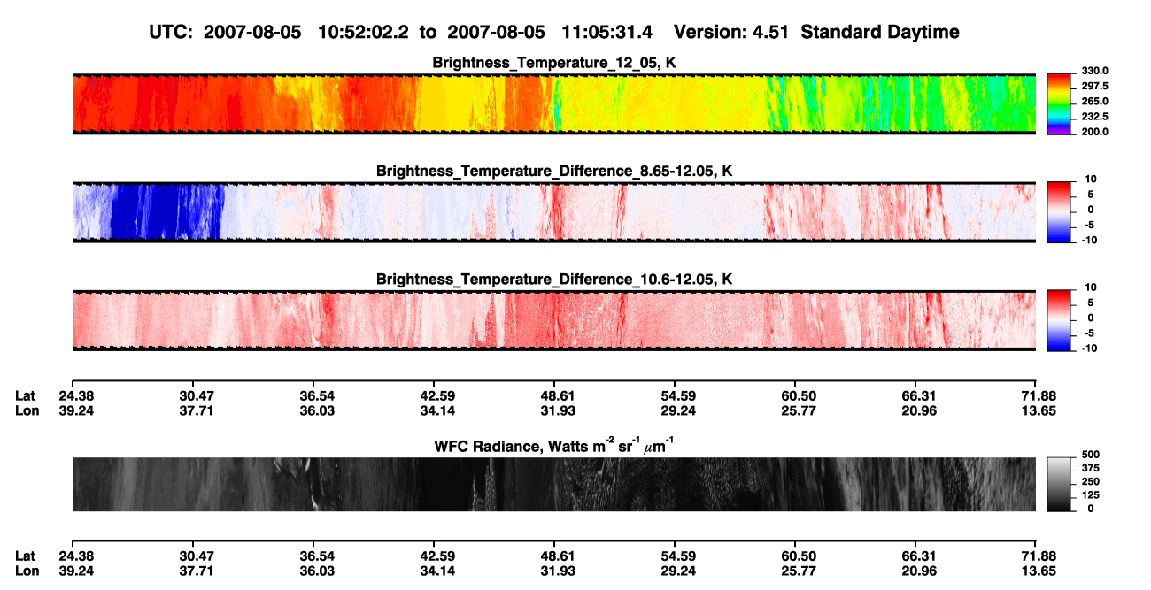Viewport: 1151px width, 590px height.
Task: Click the start time 10:52:02.2 in the title
Action: point(365,32)
